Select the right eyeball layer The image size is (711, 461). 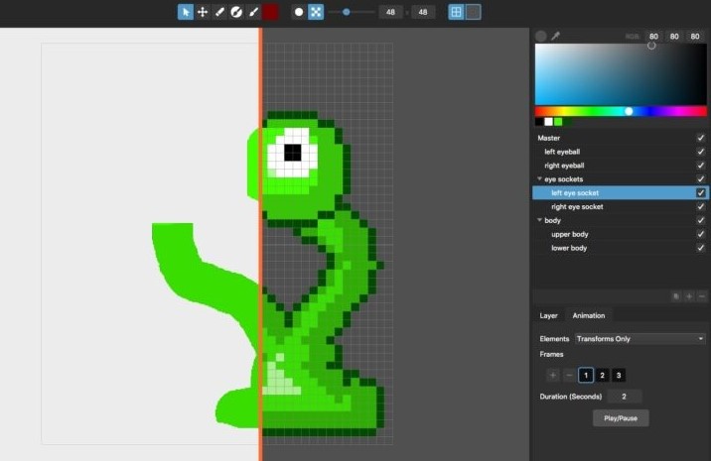coord(621,166)
